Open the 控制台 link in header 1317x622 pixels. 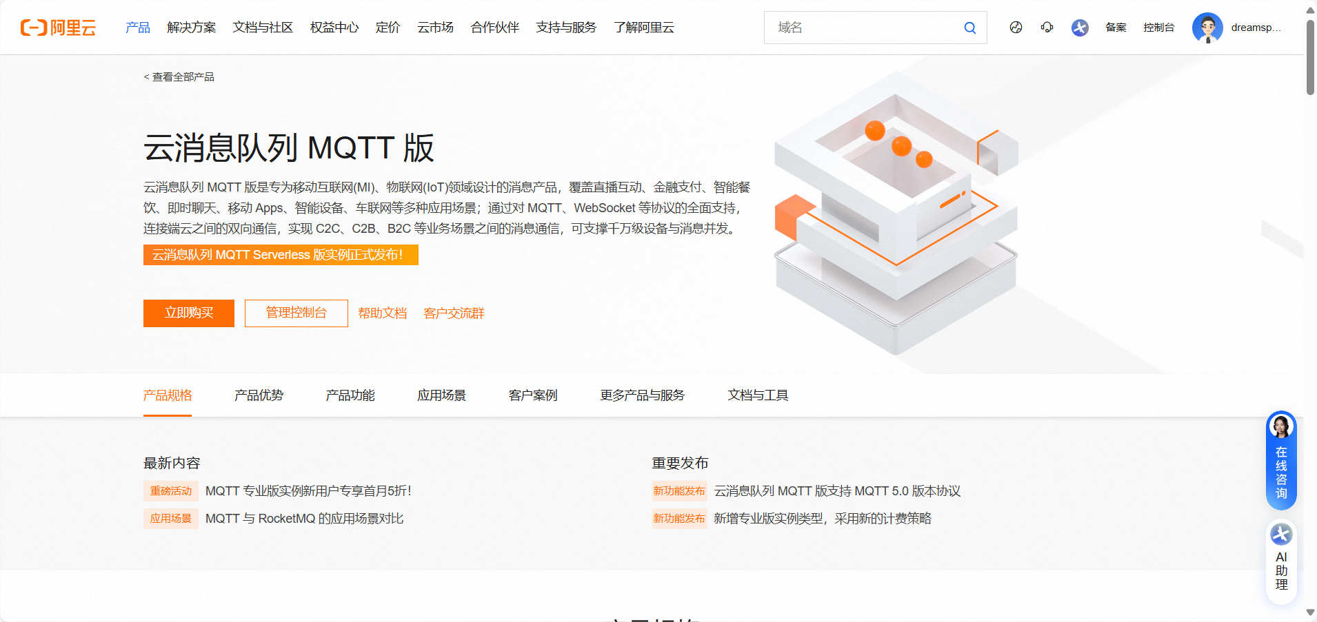point(1158,28)
